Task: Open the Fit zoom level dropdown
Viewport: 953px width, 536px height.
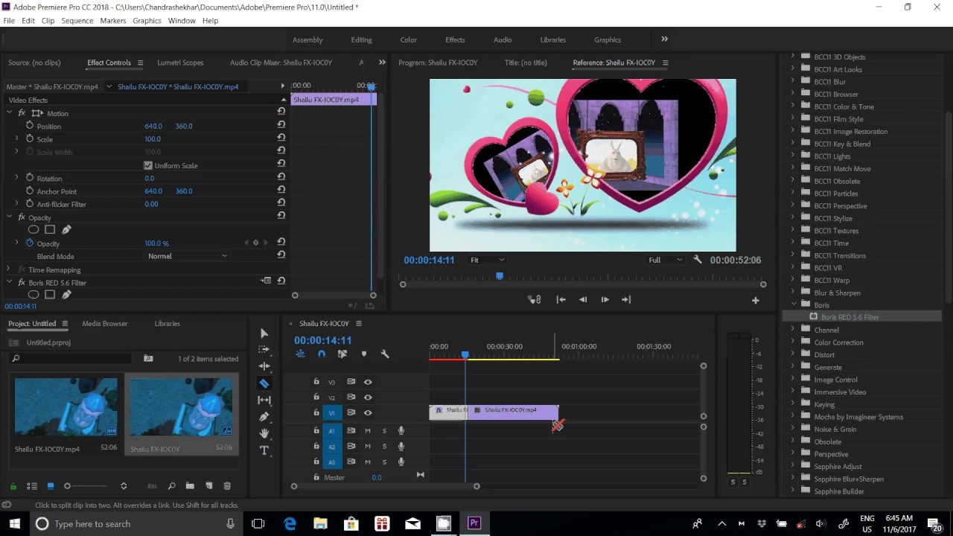Action: pos(487,260)
